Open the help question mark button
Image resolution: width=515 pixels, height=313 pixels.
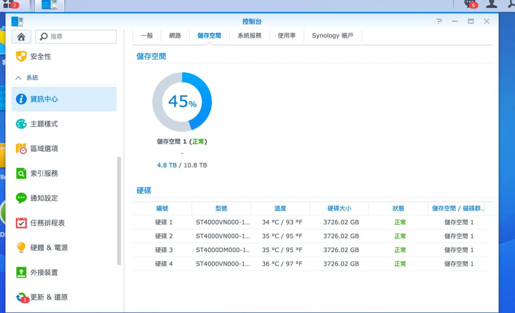[439, 21]
